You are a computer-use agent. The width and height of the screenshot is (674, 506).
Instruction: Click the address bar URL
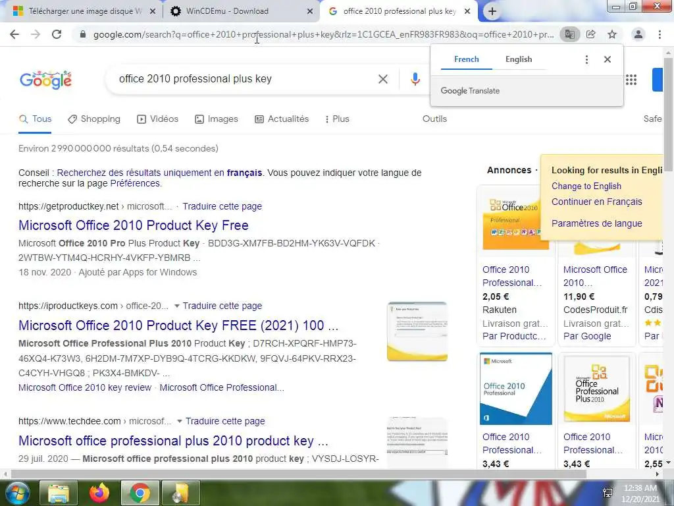[323, 34]
